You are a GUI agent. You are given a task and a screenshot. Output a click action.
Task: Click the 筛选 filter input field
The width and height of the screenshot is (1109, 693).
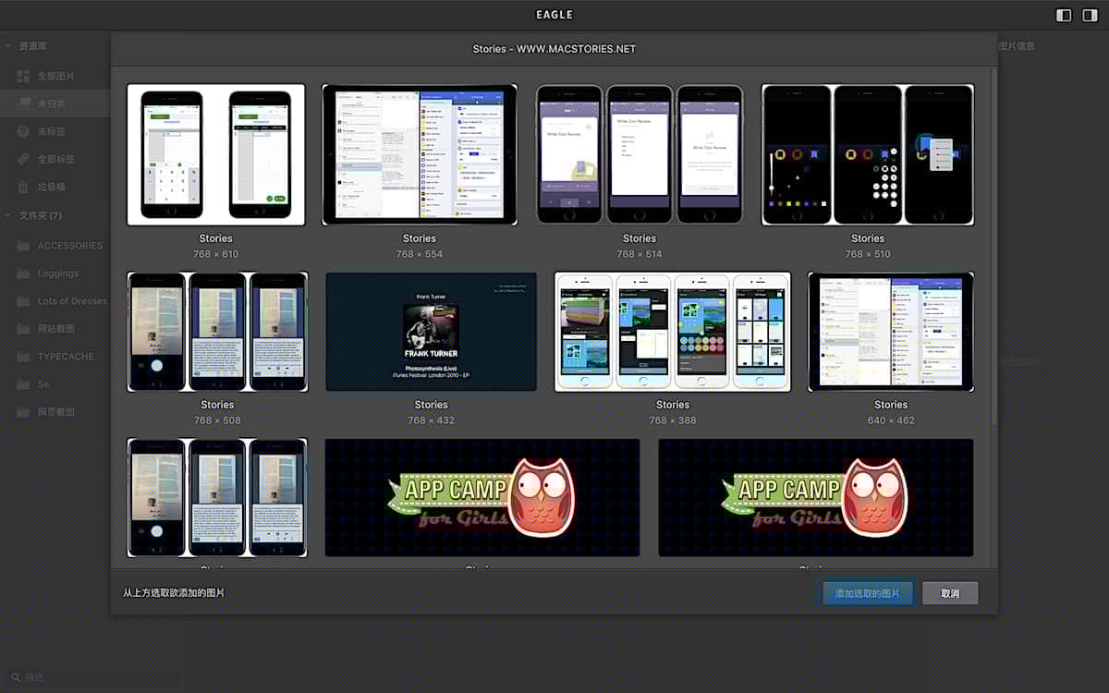pyautogui.click(x=55, y=677)
